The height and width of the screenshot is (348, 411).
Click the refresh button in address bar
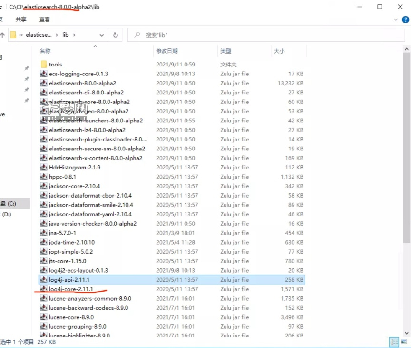(x=115, y=35)
